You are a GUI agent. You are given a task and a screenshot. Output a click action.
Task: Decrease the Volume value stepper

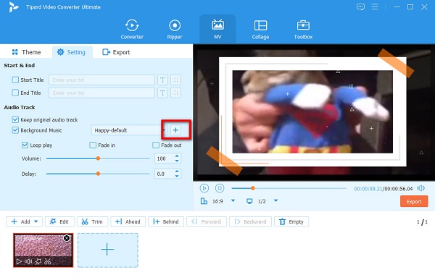(177, 161)
